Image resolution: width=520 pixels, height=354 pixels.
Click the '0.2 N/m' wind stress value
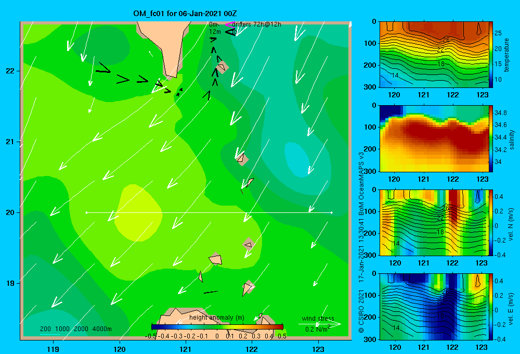tap(318, 329)
